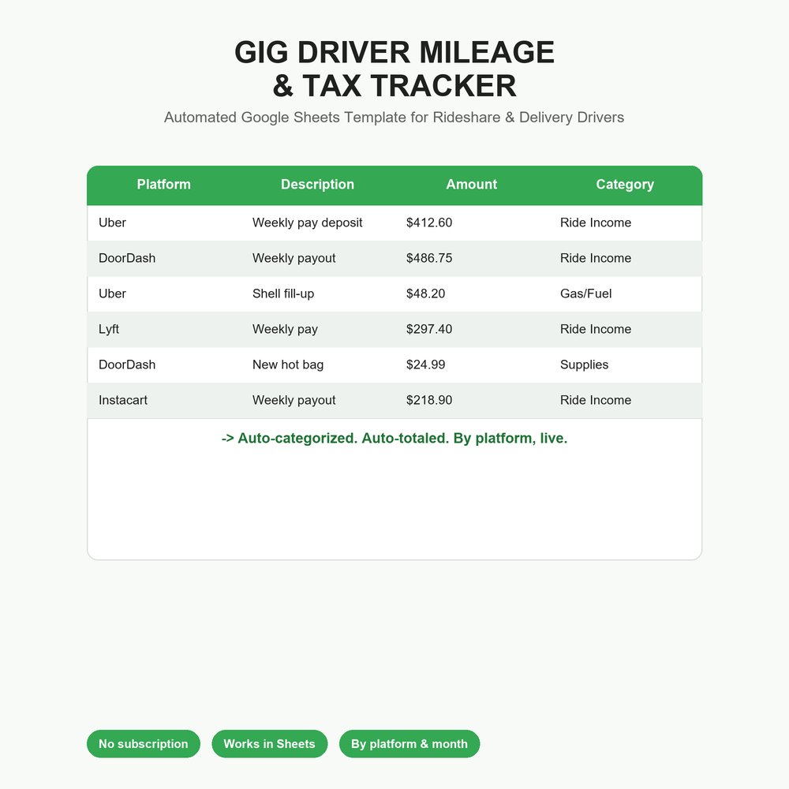Screen dimensions: 789x789
Task: Click the 'New hot bag' description cell
Action: (288, 365)
